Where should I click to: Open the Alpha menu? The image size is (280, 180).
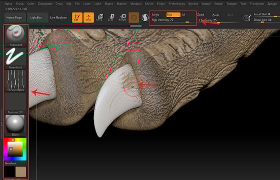click(x=8, y=4)
